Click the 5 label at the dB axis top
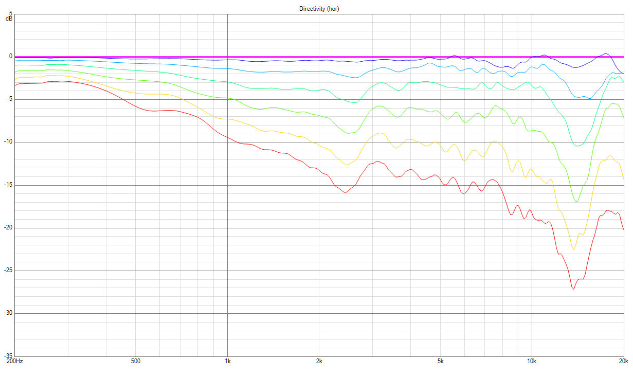The width and height of the screenshot is (633, 376). pyautogui.click(x=11, y=15)
